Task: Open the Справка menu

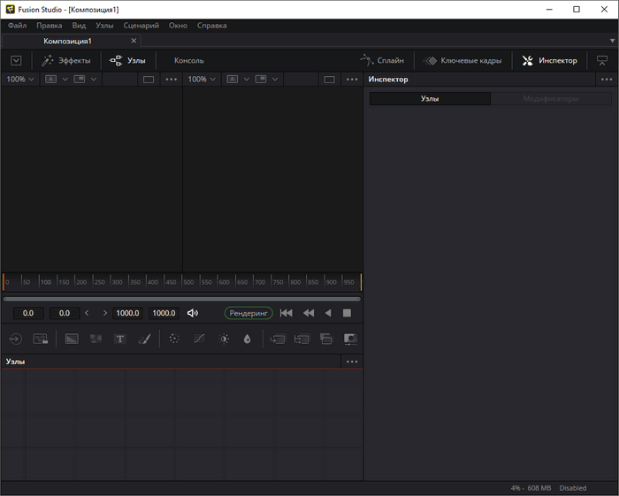Action: pyautogui.click(x=212, y=26)
